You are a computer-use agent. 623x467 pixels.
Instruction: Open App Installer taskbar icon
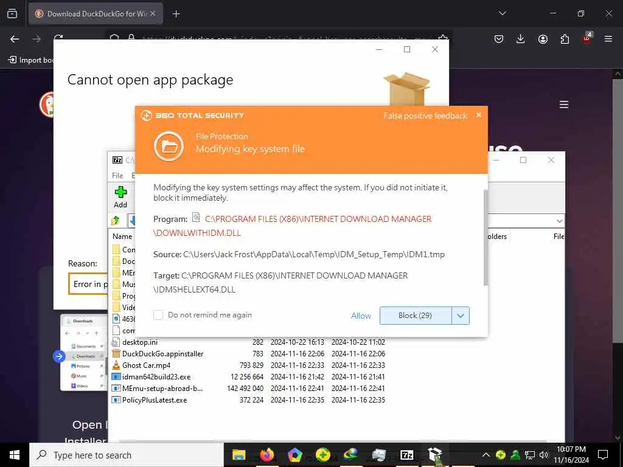pos(434,455)
